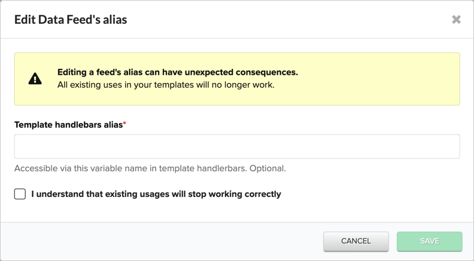Viewport: 474px width, 261px height.
Task: Click the CANCEL button
Action: [x=356, y=241]
